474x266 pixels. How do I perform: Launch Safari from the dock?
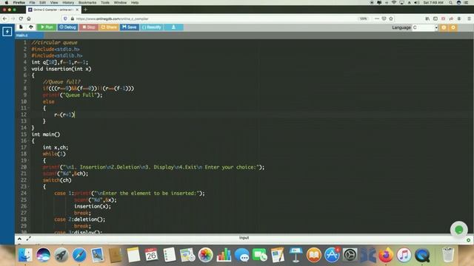[x=79, y=256]
